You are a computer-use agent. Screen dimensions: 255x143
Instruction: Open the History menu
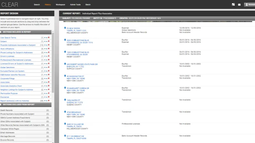click(48, 4)
